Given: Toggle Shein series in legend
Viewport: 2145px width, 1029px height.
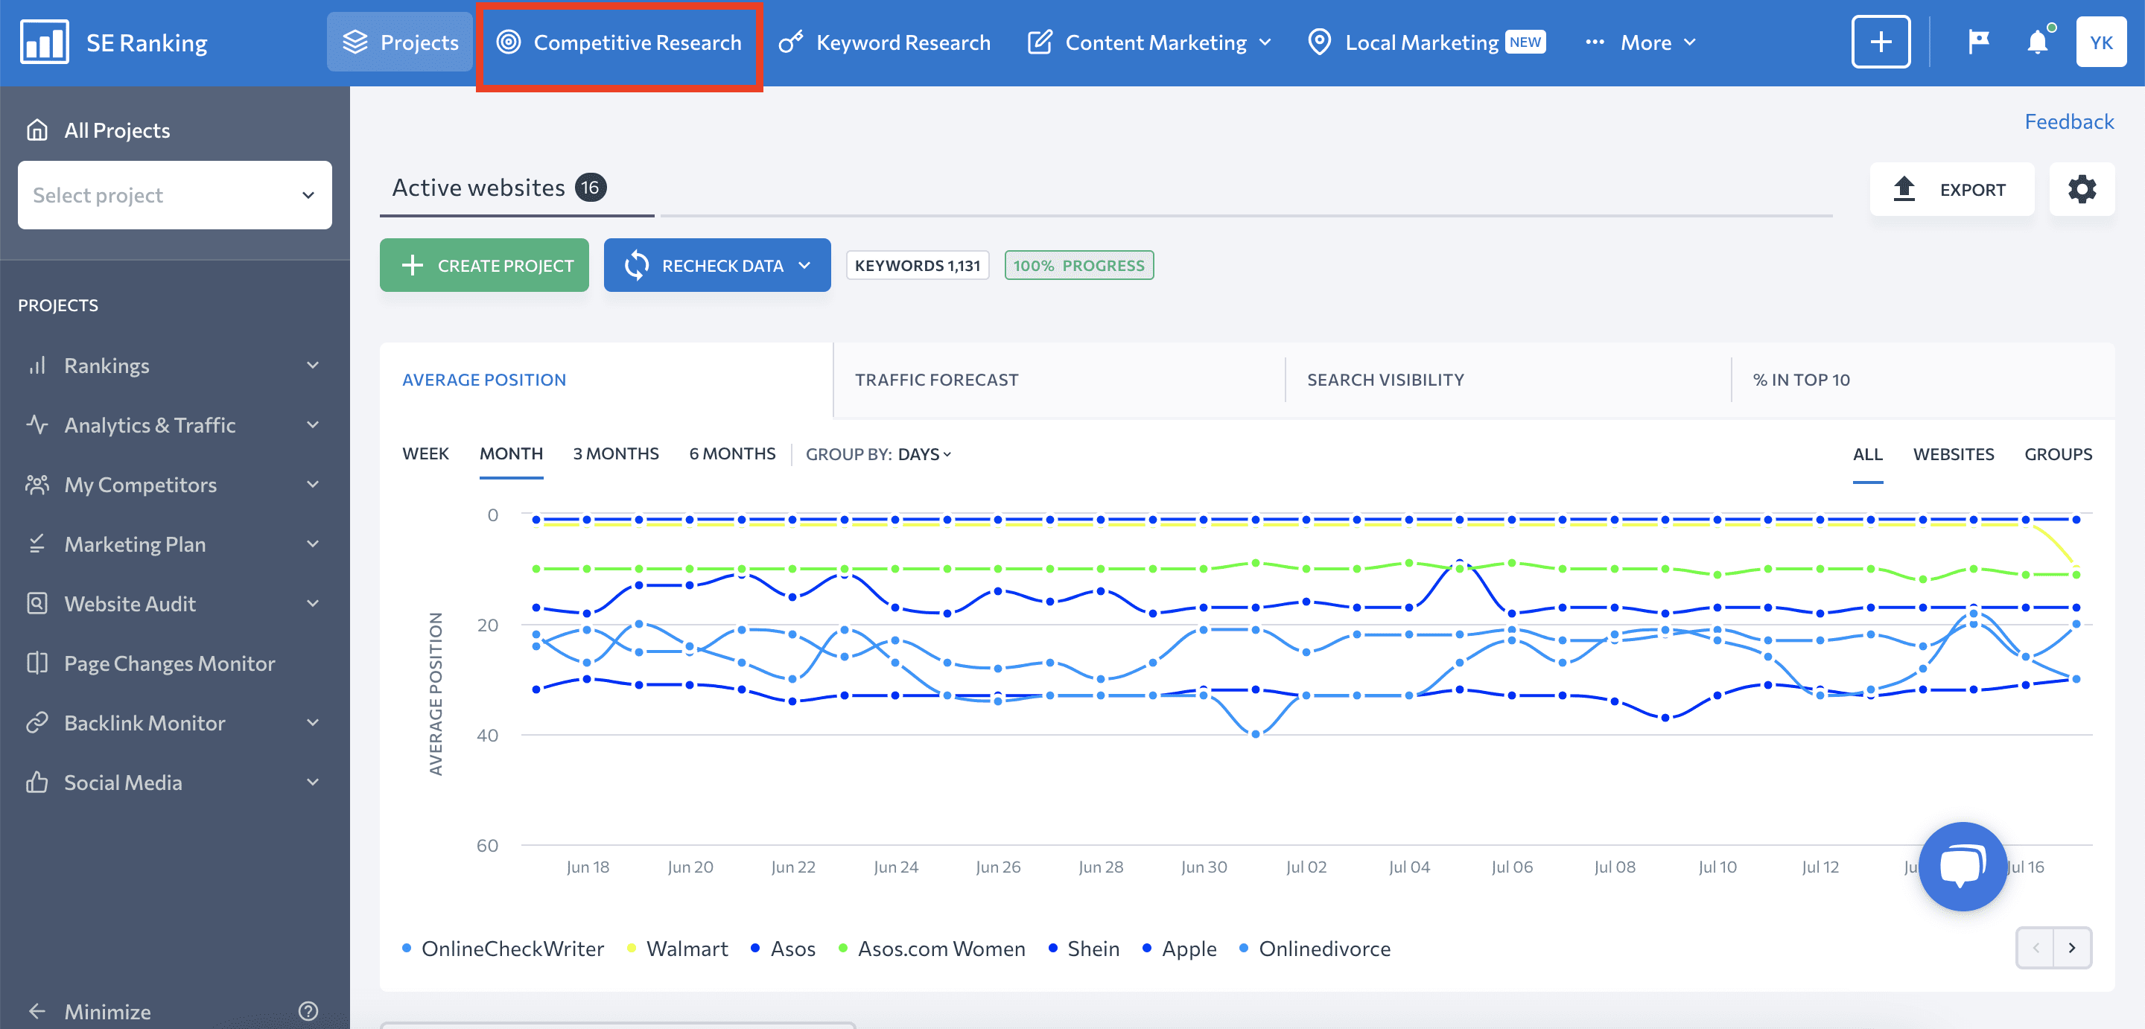Looking at the screenshot, I should tap(1084, 949).
